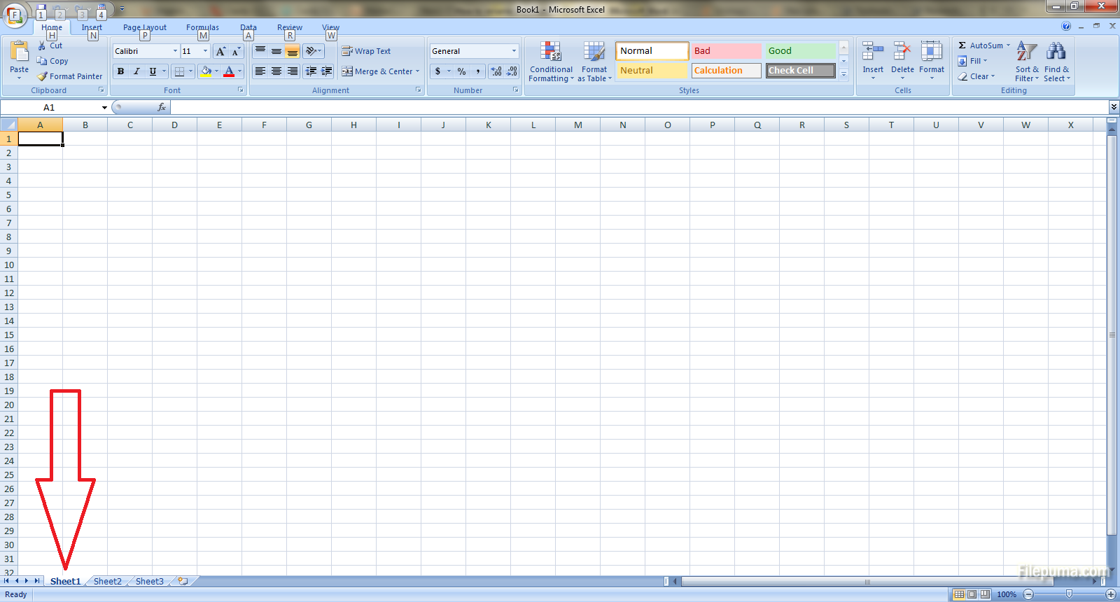Apply the Calculation cell style
Viewport: 1120px width, 602px height.
coord(726,71)
